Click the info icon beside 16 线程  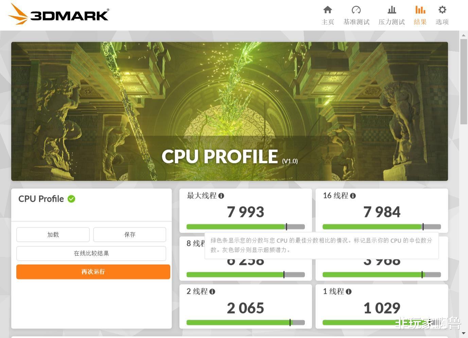pyautogui.click(x=353, y=196)
